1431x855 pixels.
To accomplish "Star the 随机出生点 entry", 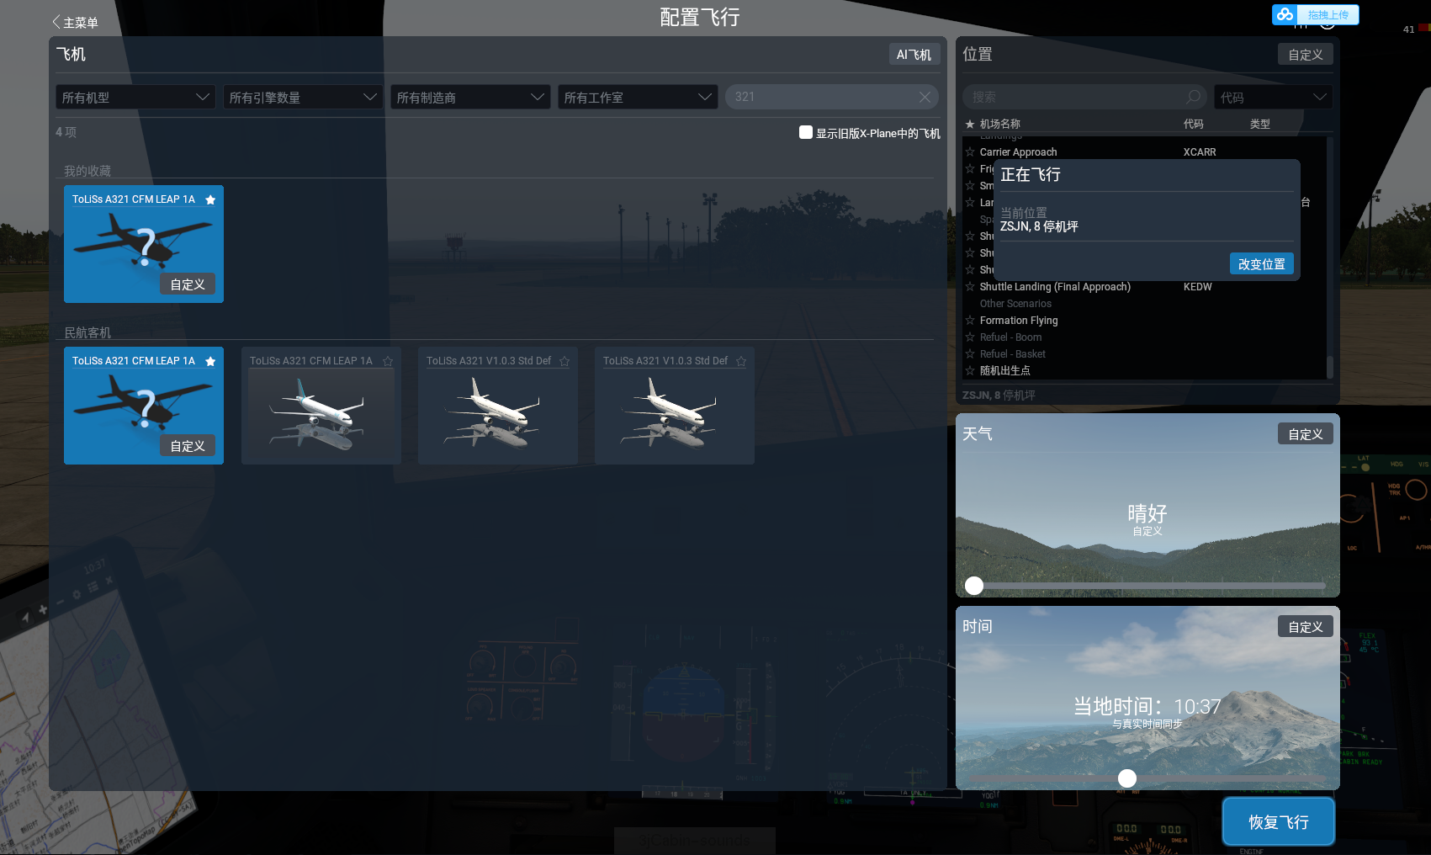I will [x=970, y=370].
